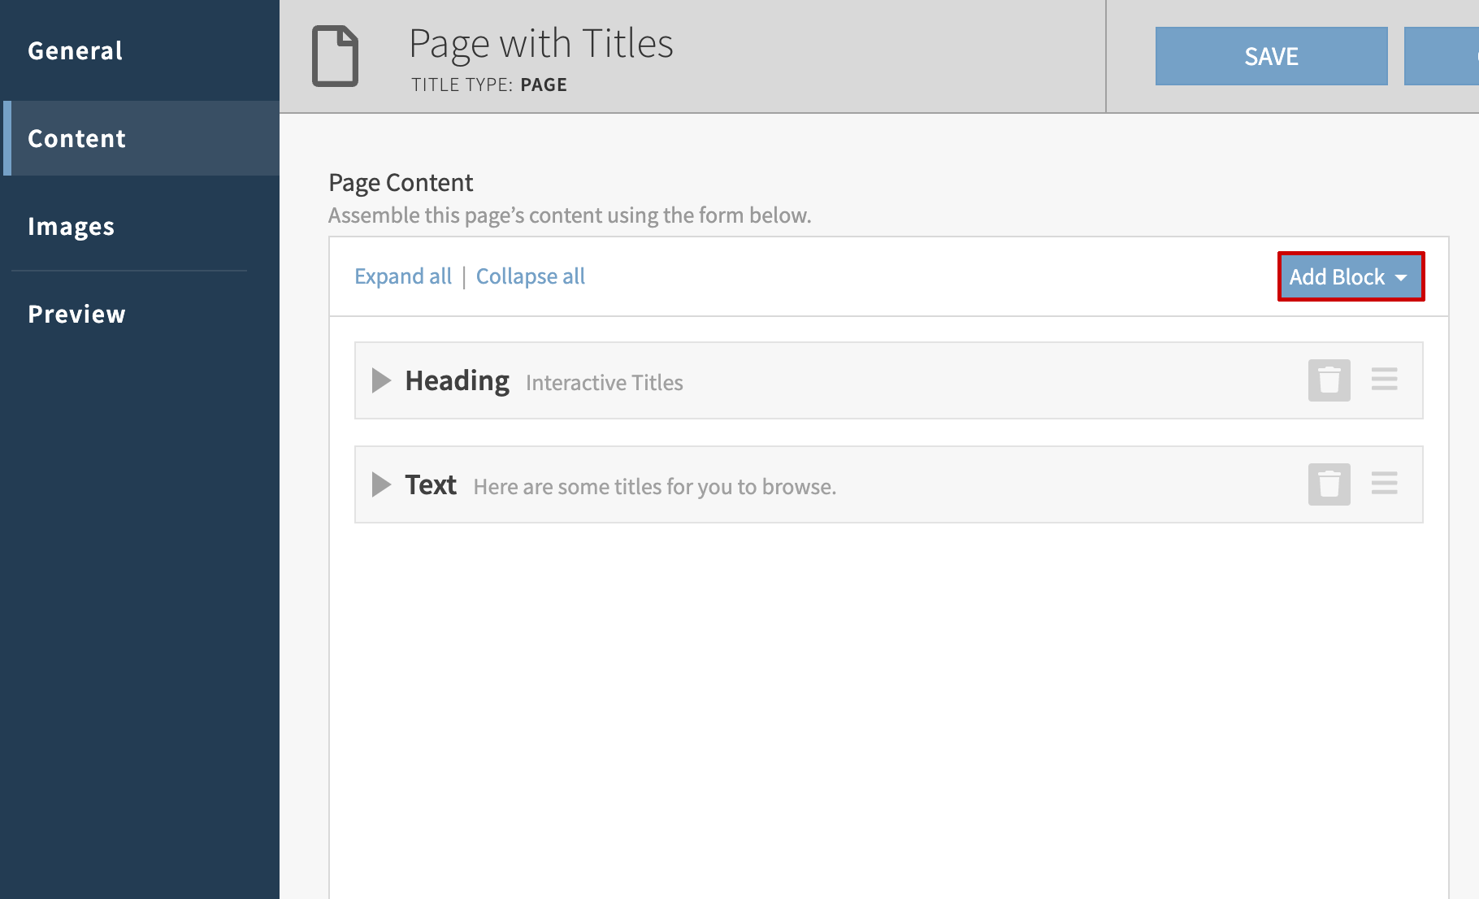Click the page document icon in the header
Image resolution: width=1479 pixels, height=899 pixels.
point(335,56)
